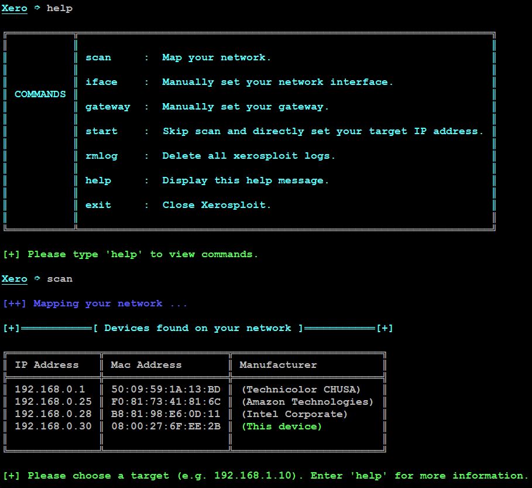The image size is (532, 488).
Task: Click 'Skip scan and directly set' description
Action: click(322, 131)
